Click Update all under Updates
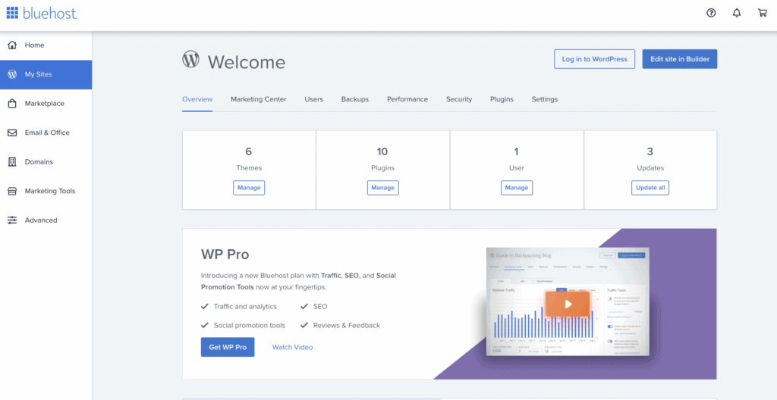The height and width of the screenshot is (400, 777). tap(650, 188)
